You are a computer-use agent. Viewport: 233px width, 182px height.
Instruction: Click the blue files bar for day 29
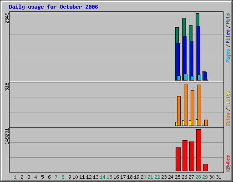(205, 76)
